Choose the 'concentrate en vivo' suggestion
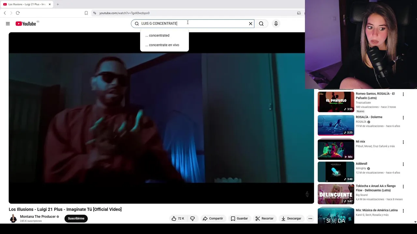 165,45
